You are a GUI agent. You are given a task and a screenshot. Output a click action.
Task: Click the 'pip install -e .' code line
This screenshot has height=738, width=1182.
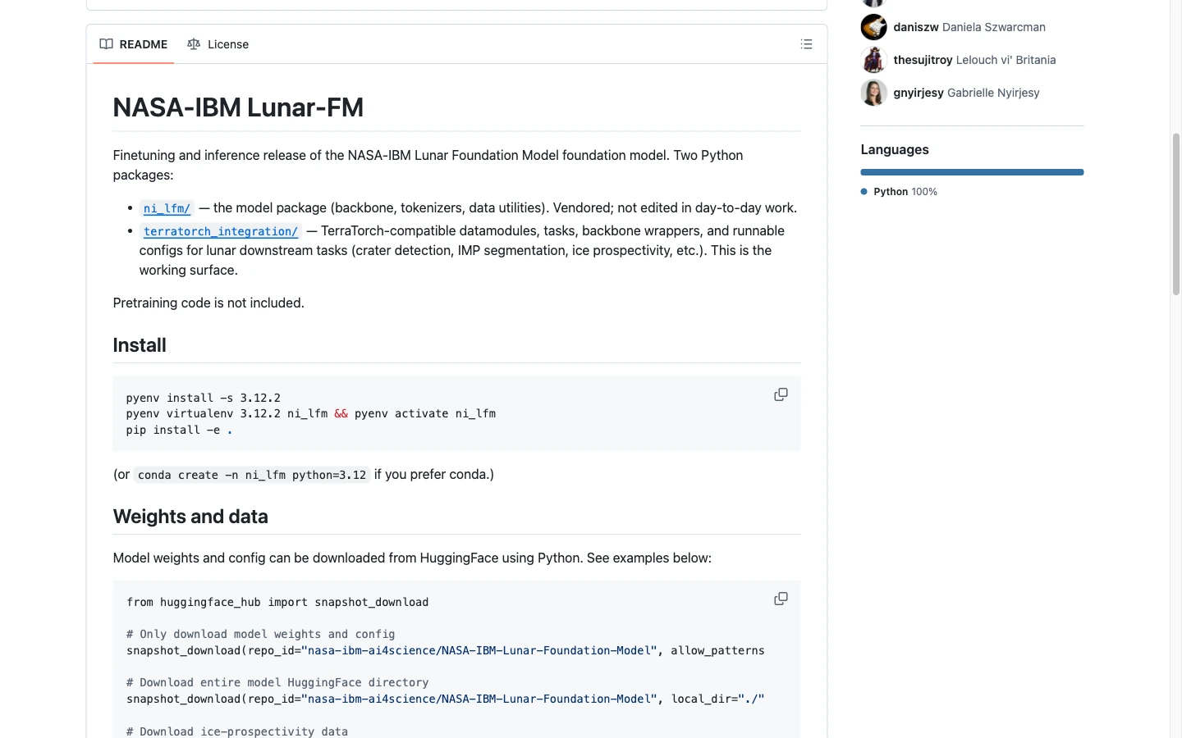[x=180, y=430]
